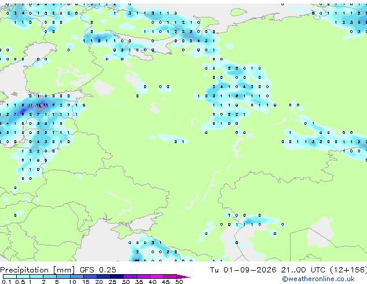367x284 pixels.
Task: Pick the 5–10 mm light blue legend swatch
Action: pyautogui.click(x=63, y=276)
